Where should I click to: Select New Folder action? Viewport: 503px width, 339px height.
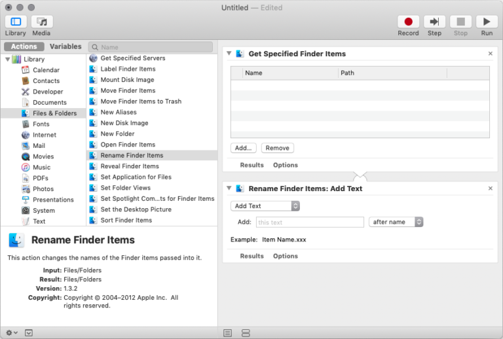(x=152, y=134)
